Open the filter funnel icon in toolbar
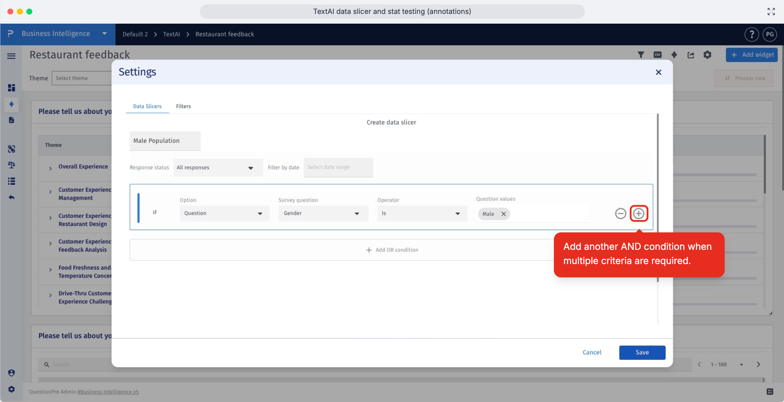This screenshot has height=402, width=784. point(641,55)
